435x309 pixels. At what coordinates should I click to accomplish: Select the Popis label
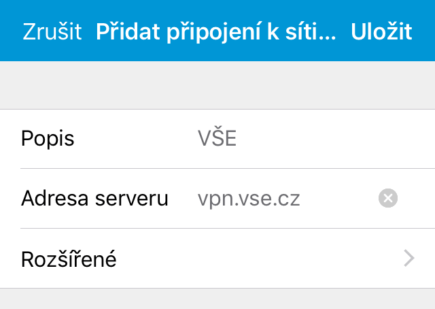pos(48,139)
